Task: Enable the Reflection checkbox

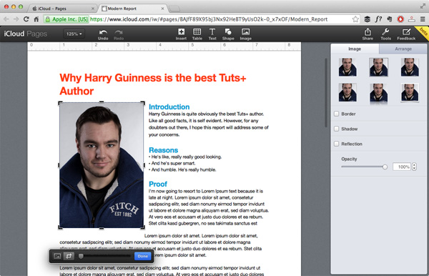Action: (x=337, y=144)
